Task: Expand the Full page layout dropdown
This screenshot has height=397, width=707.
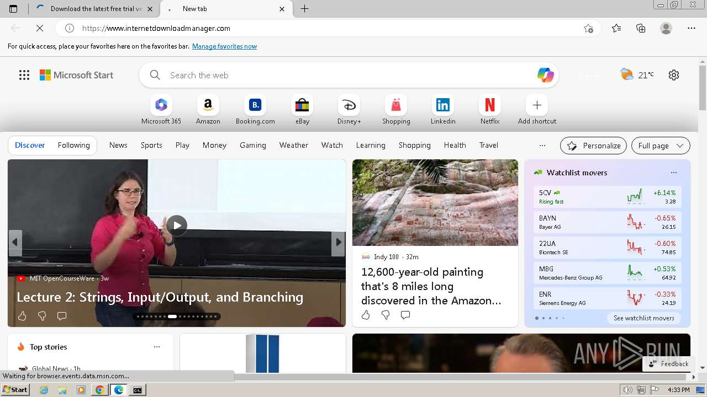Action: [661, 146]
